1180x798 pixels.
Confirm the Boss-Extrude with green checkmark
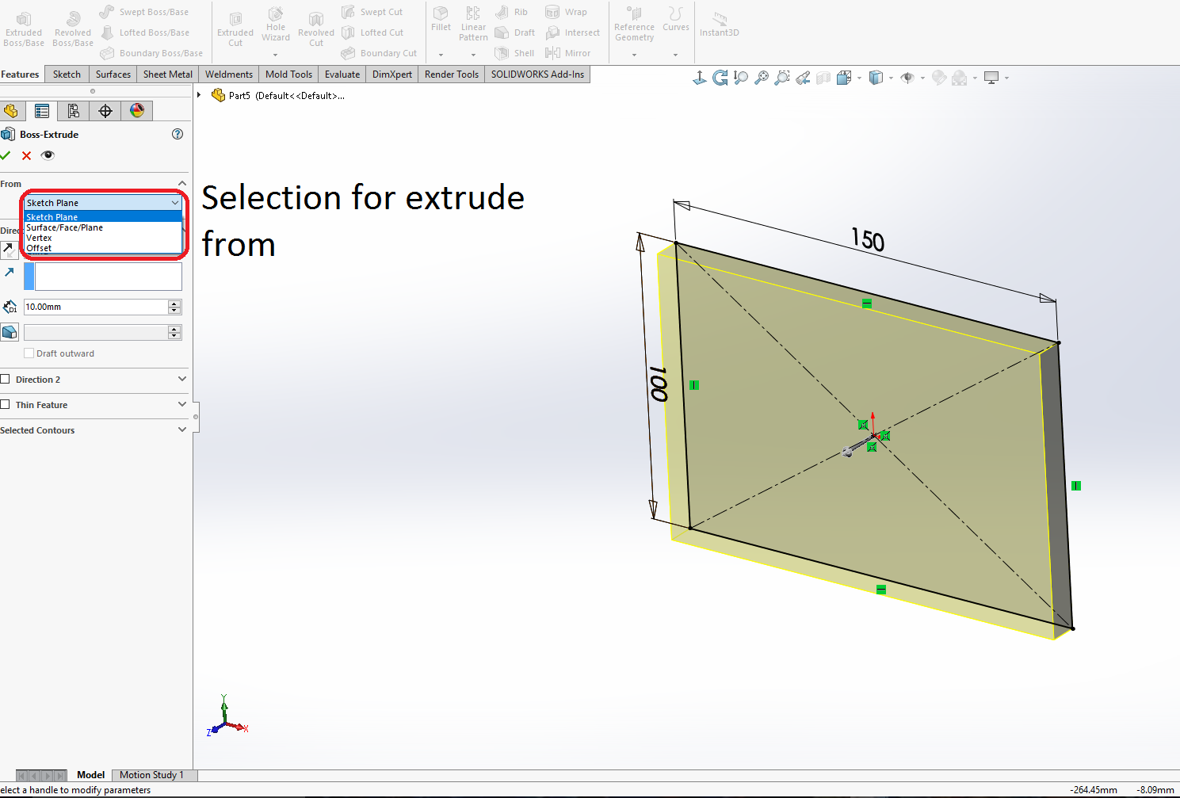click(7, 155)
